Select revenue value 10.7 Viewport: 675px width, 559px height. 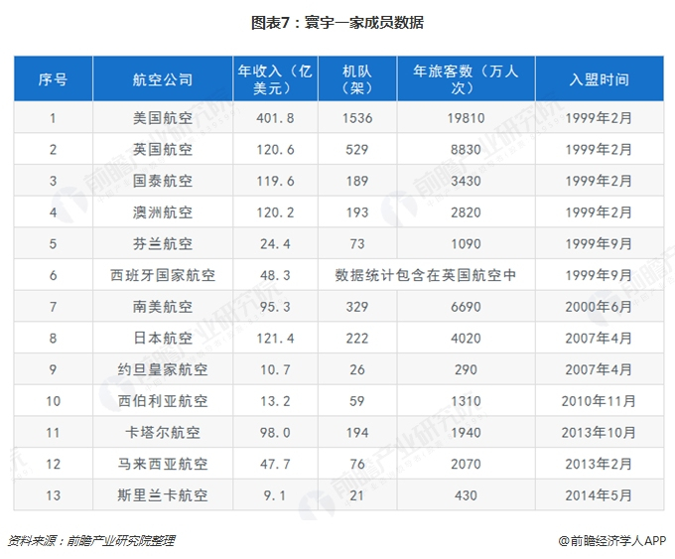tap(275, 369)
